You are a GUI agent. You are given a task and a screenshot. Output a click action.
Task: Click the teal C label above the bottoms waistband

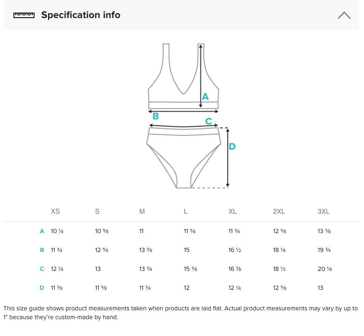coord(208,121)
